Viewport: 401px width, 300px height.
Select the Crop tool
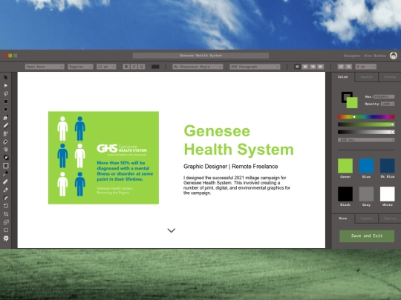[6, 214]
